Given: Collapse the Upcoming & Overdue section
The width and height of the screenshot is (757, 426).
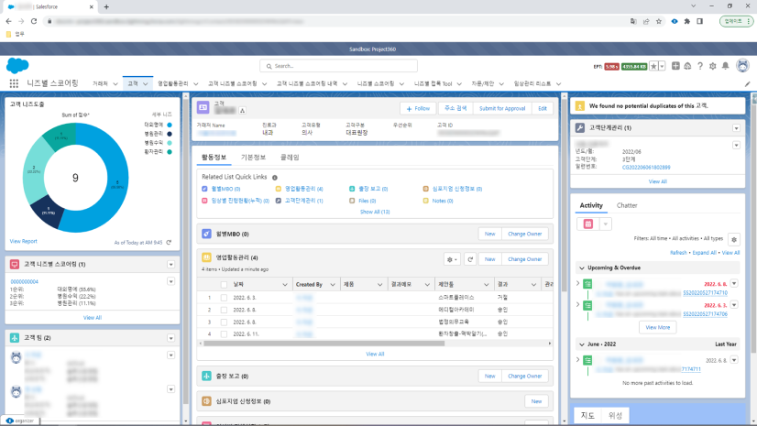Looking at the screenshot, I should (x=582, y=268).
